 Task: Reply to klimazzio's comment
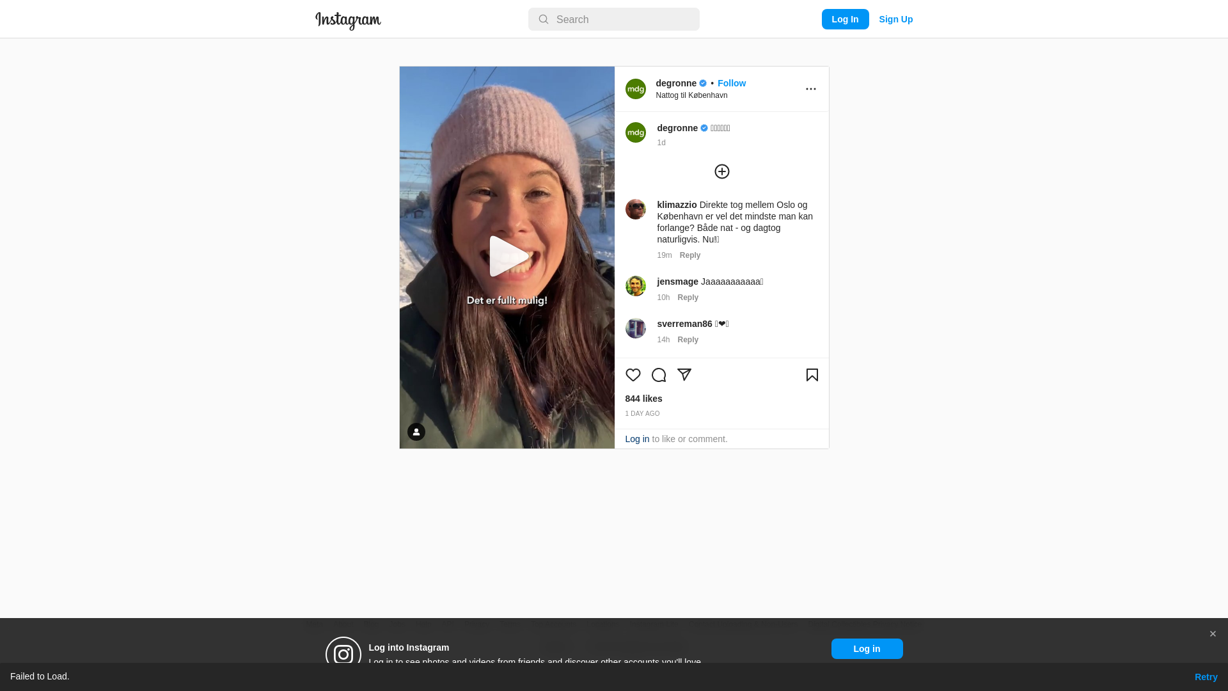[x=689, y=255]
